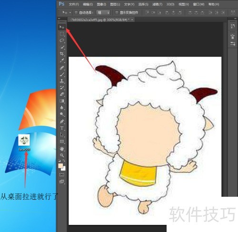This screenshot has width=238, height=232.
Task: Select the Eyedropper tool
Action: [x=62, y=61]
